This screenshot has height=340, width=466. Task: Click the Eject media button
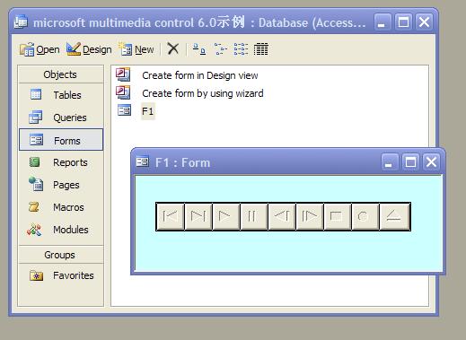coord(394,216)
